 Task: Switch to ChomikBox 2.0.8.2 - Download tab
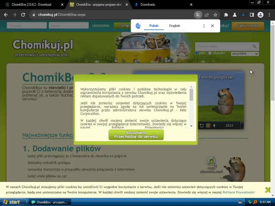32,5
